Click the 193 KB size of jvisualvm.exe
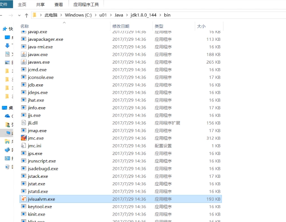 [x=213, y=199]
